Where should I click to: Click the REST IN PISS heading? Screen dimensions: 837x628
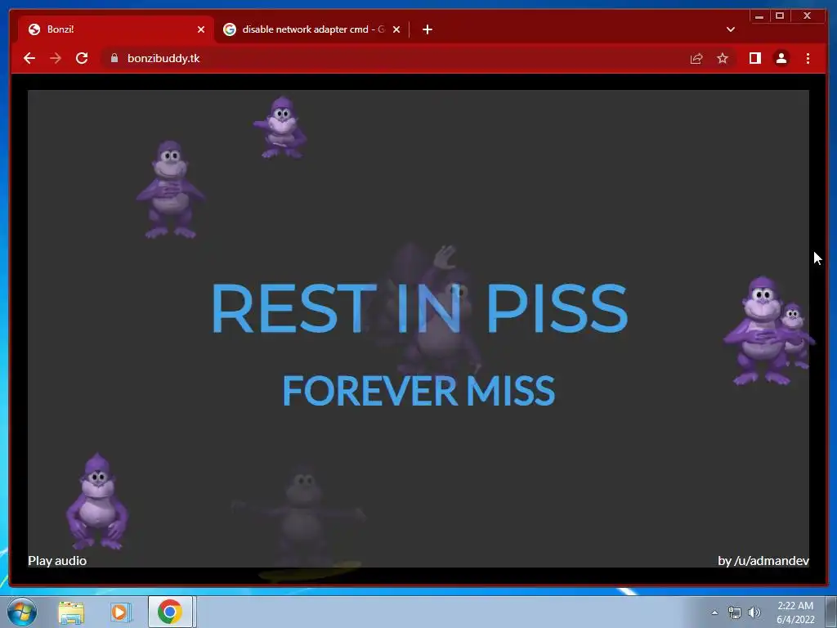[x=419, y=308]
